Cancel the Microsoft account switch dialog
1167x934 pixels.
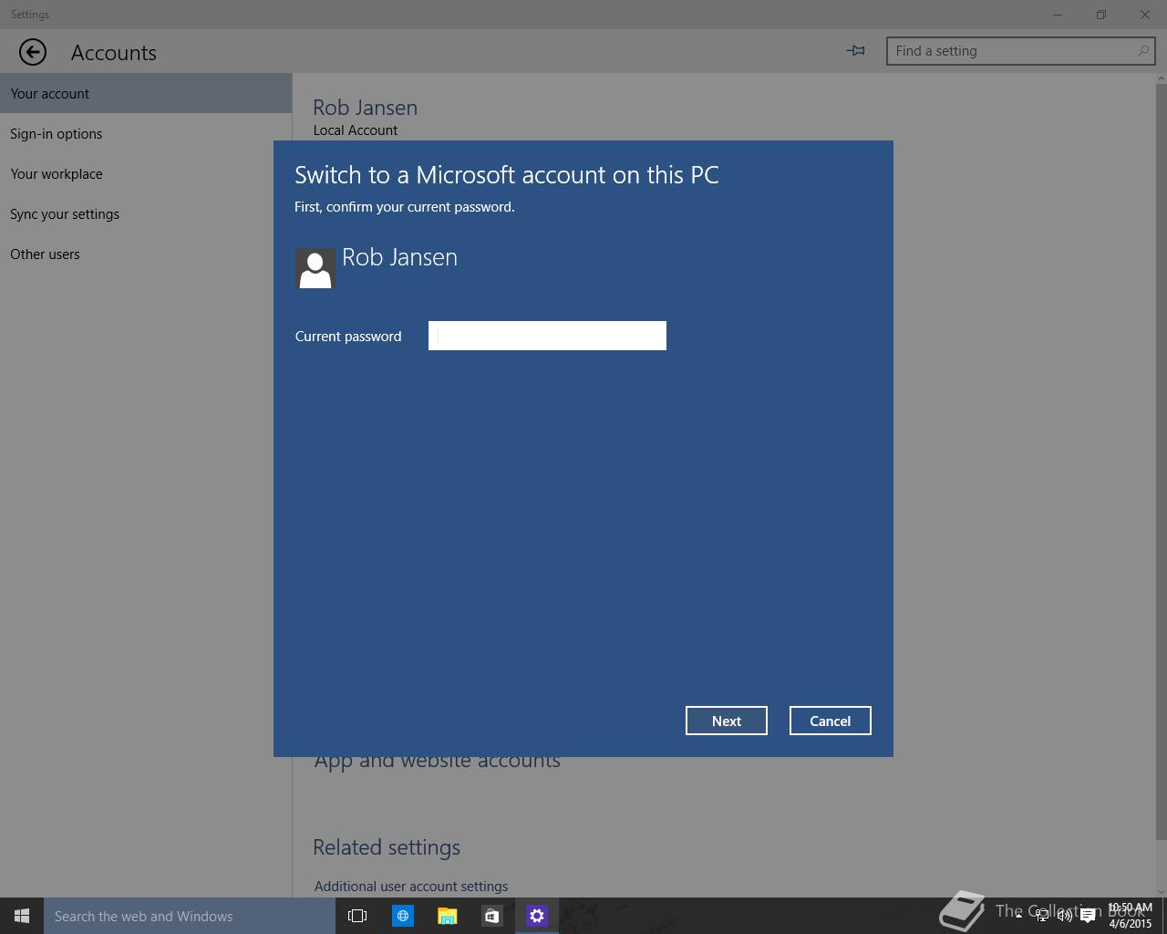[831, 721]
